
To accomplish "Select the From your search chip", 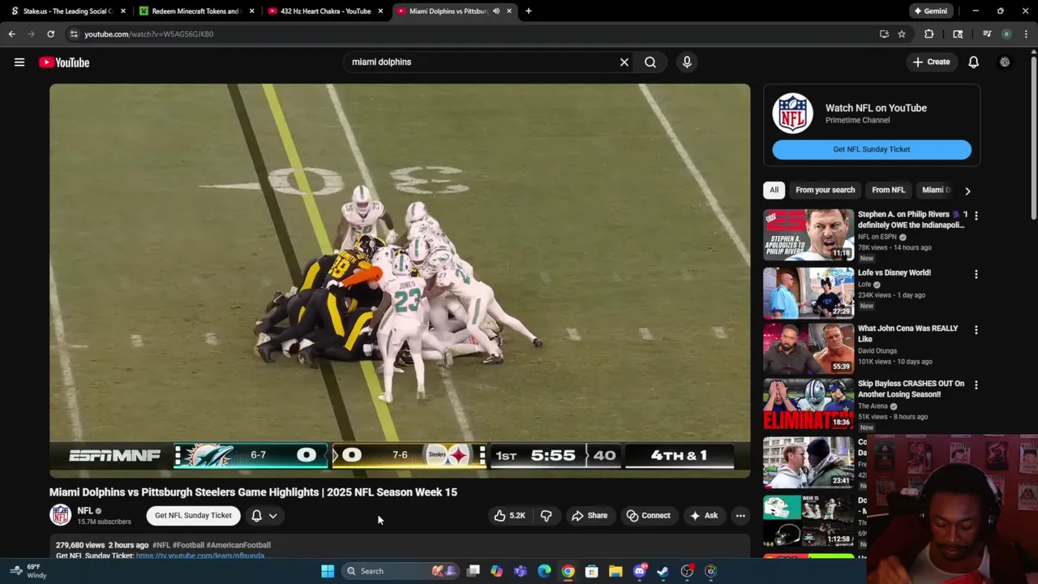I will 825,190.
